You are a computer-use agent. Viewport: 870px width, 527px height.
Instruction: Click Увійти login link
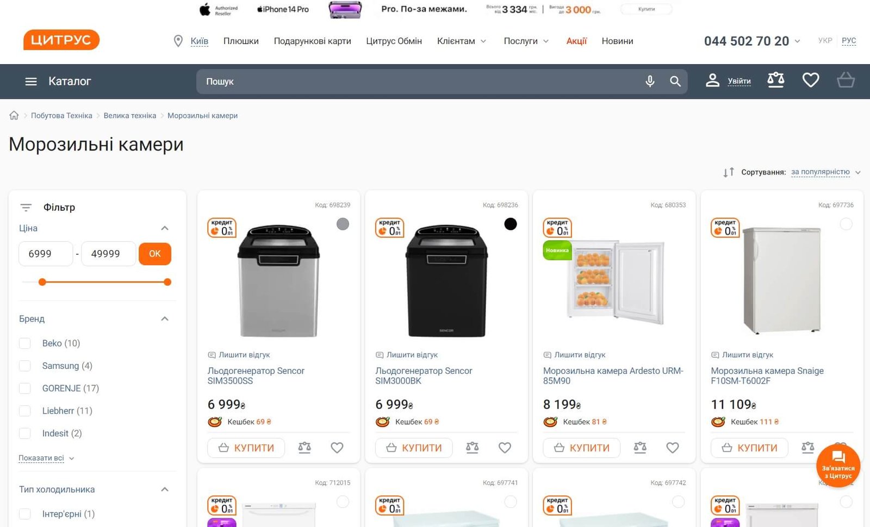point(739,81)
